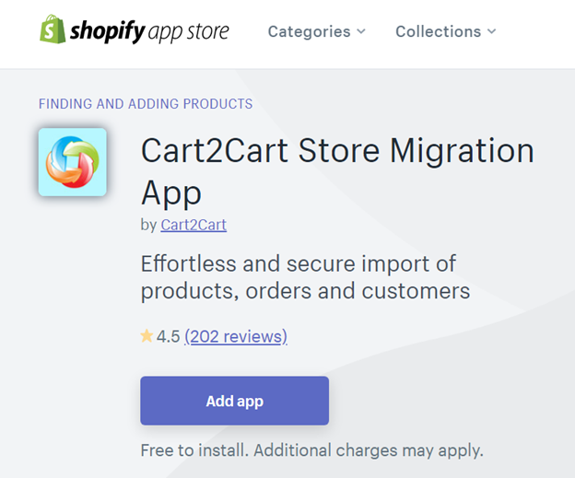Click the "Free to install." note
Screen dimensions: 575x478
point(194,450)
